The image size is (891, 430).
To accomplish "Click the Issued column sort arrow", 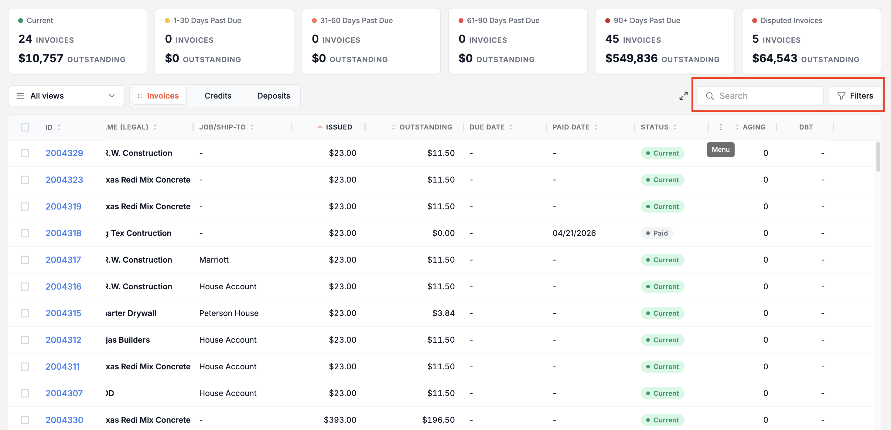I will click(320, 127).
